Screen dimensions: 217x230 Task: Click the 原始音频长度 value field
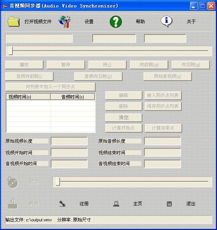click(x=163, y=141)
